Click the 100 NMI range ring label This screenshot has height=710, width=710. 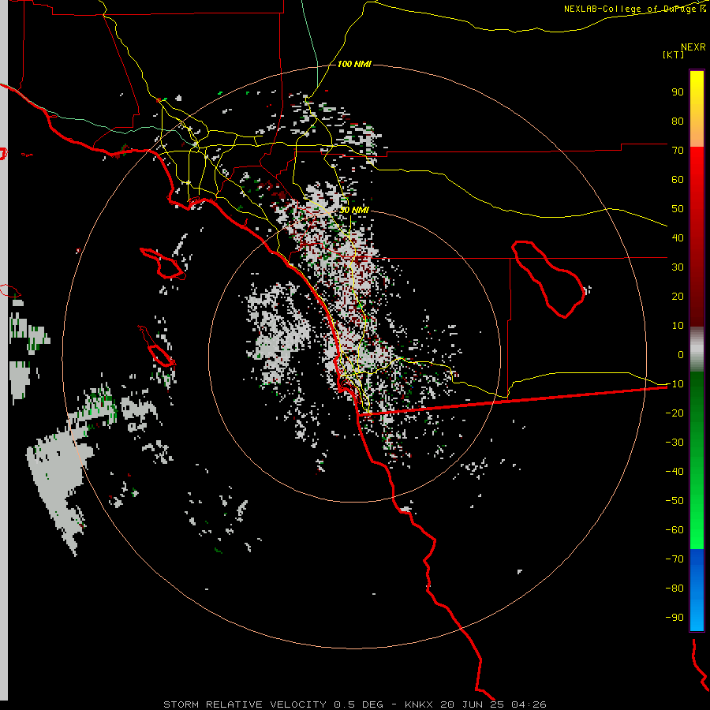(x=354, y=65)
